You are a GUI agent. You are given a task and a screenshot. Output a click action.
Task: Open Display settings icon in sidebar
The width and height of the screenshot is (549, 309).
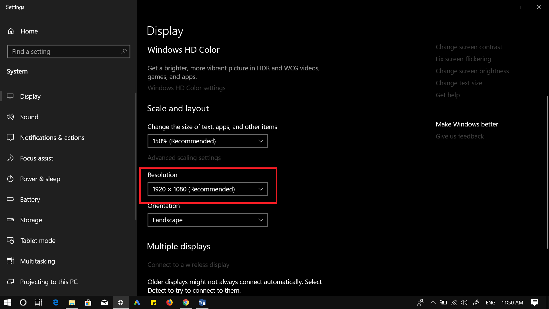11,96
